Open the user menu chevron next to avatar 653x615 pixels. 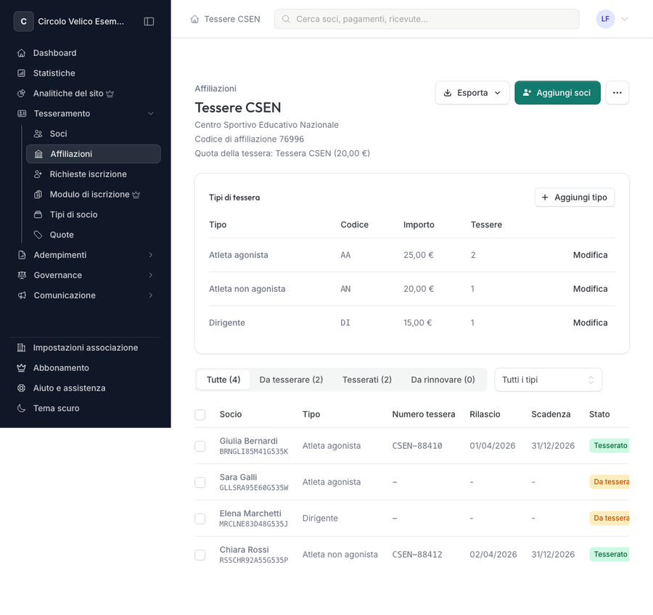coord(624,19)
